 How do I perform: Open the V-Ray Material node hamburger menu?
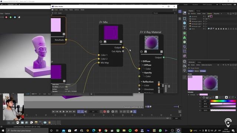161,52
